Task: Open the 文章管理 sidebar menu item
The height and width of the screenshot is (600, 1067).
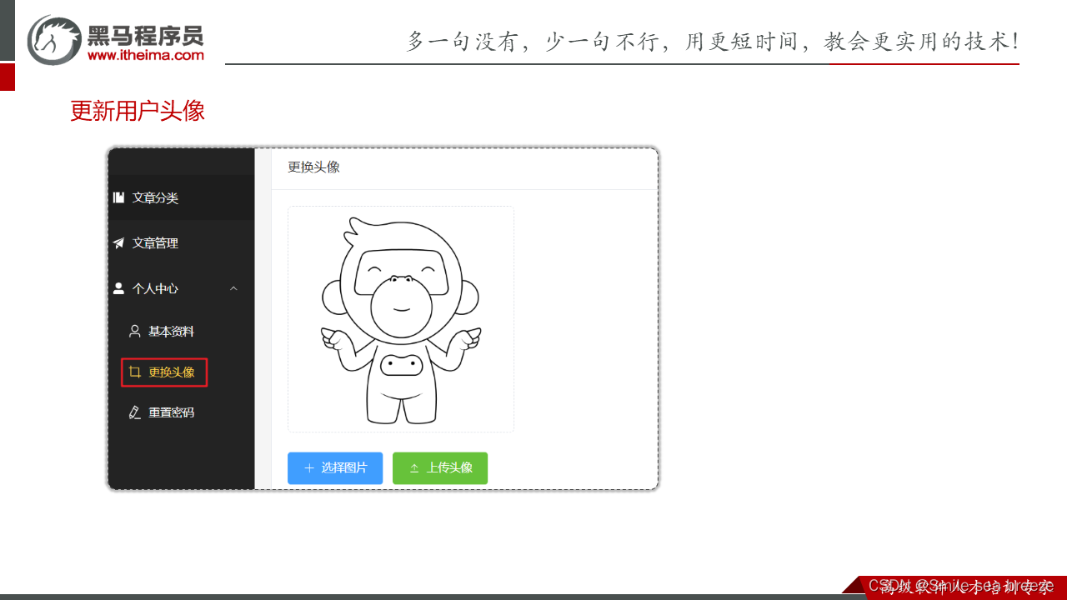Action: tap(182, 243)
